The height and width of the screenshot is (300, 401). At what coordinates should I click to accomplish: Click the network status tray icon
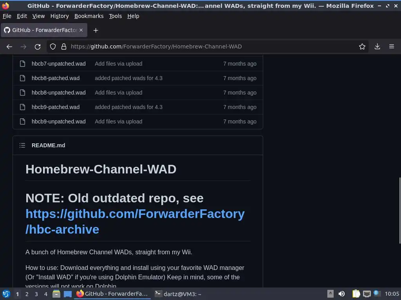point(367,294)
